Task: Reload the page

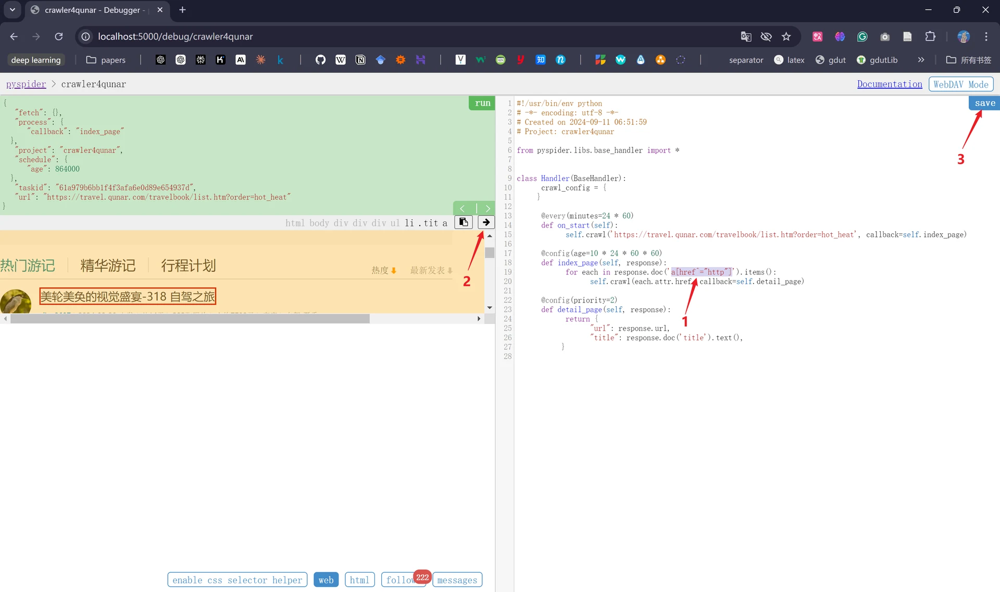Action: click(59, 36)
